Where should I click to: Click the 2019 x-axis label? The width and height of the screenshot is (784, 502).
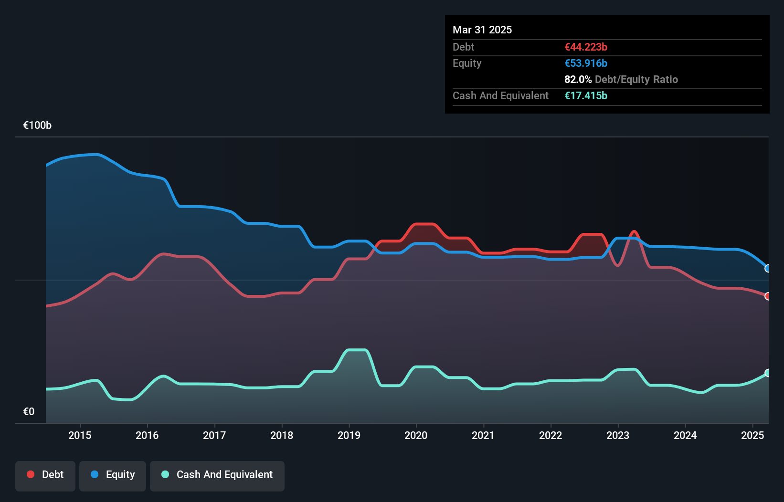click(x=349, y=435)
